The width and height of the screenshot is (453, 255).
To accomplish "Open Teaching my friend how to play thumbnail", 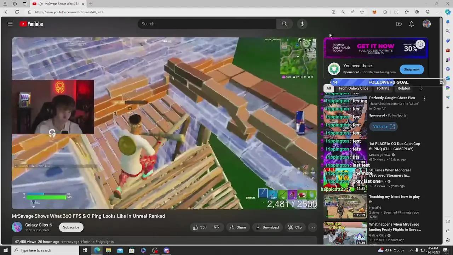I will pyautogui.click(x=345, y=206).
